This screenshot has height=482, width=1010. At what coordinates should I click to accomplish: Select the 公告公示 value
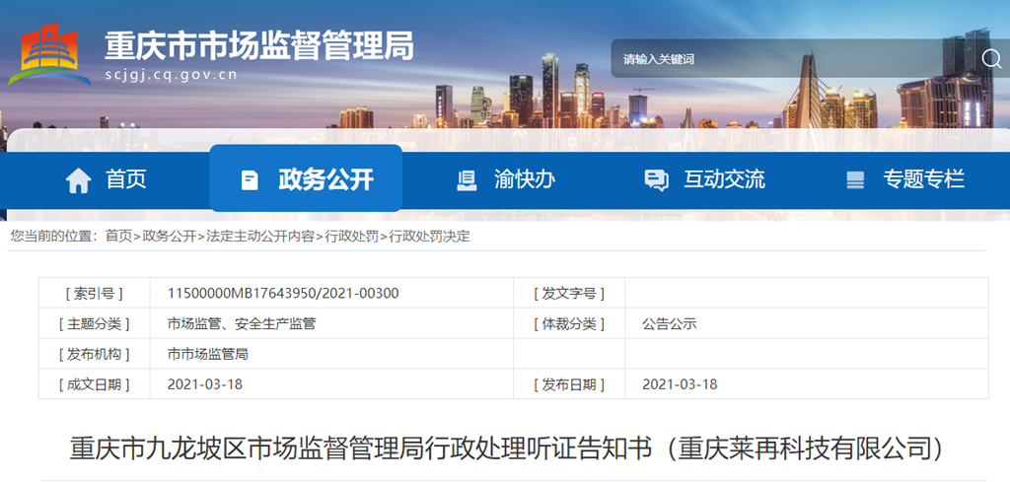tap(670, 323)
